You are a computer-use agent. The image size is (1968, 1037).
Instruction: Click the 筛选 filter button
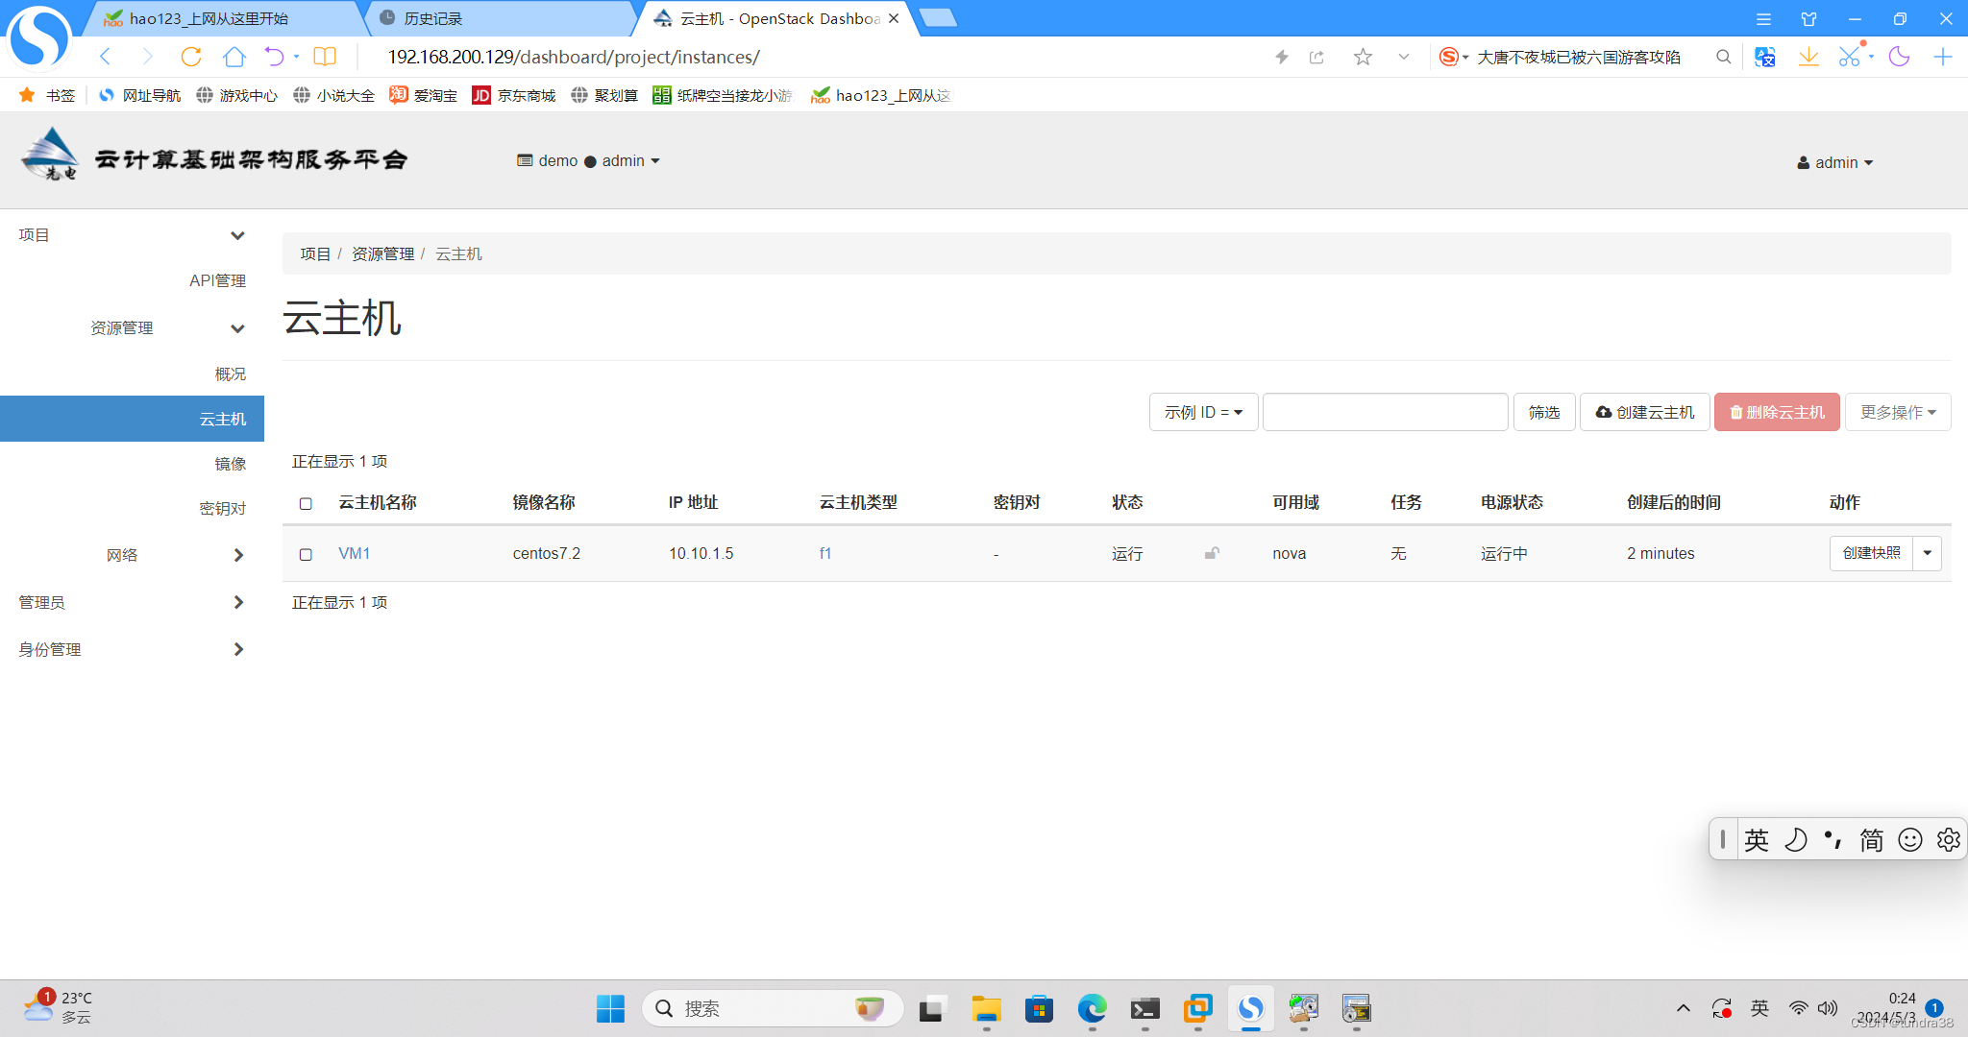(1544, 412)
